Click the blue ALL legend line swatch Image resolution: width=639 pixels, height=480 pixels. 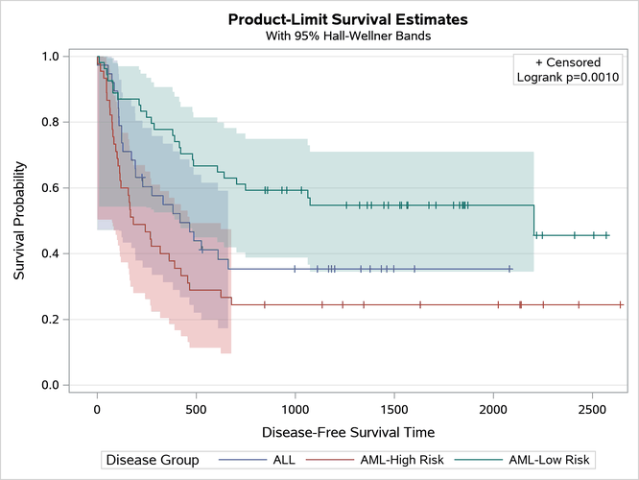(x=238, y=460)
